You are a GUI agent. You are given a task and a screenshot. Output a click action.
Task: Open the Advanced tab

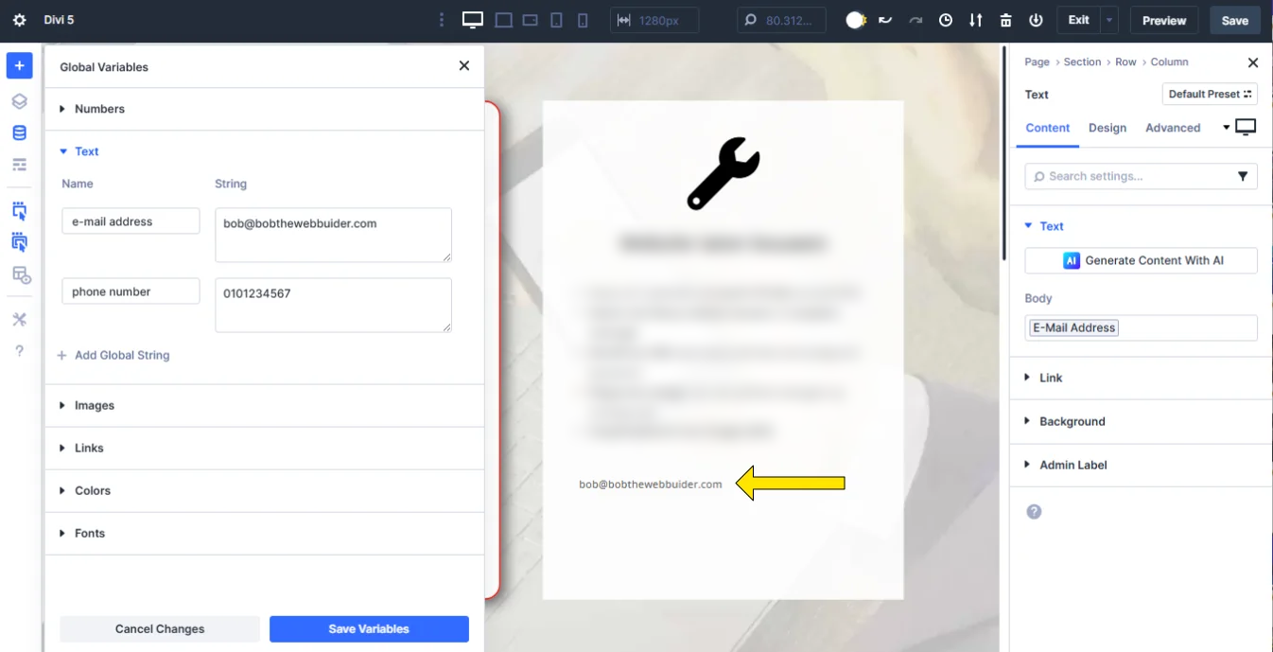tap(1173, 128)
